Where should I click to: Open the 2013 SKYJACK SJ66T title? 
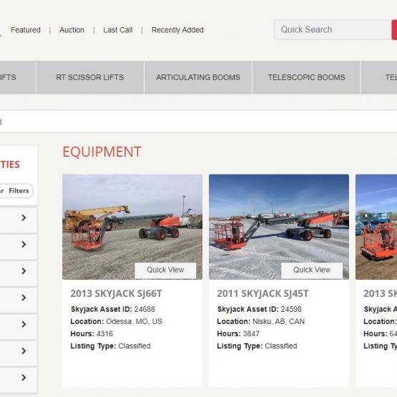click(116, 293)
